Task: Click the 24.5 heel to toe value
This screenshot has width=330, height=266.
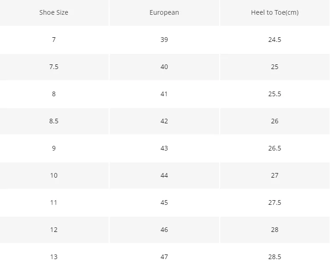Action: (275, 40)
